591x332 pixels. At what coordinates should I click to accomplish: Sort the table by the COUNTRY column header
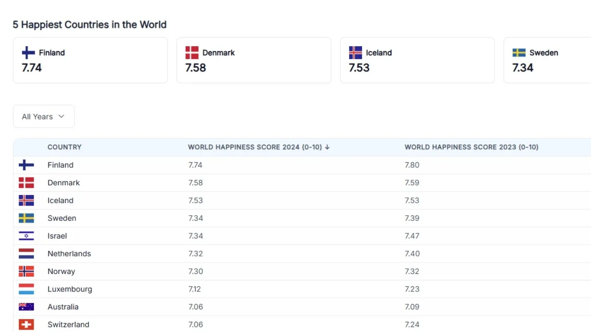click(65, 147)
